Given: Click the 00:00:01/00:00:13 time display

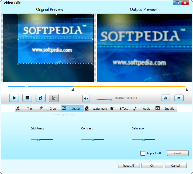Looking at the screenshot, I should pyautogui.click(x=126, y=98).
